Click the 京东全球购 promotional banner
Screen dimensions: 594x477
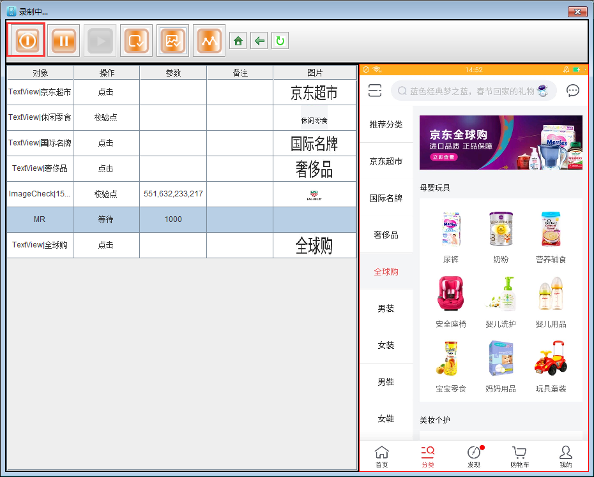(500, 142)
